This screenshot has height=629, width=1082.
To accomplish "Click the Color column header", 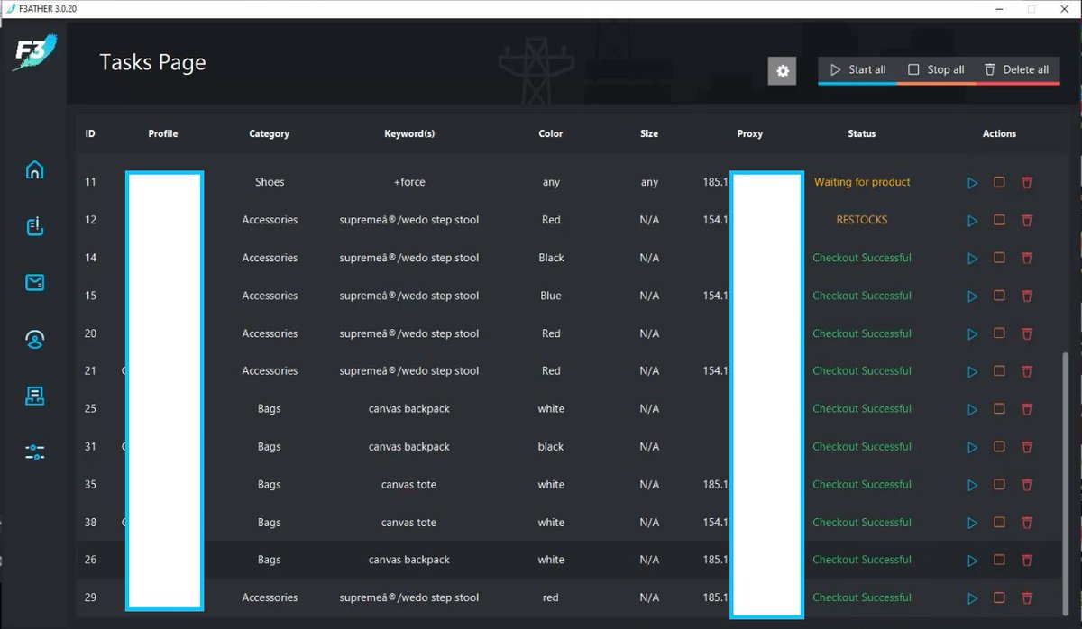I will point(551,133).
